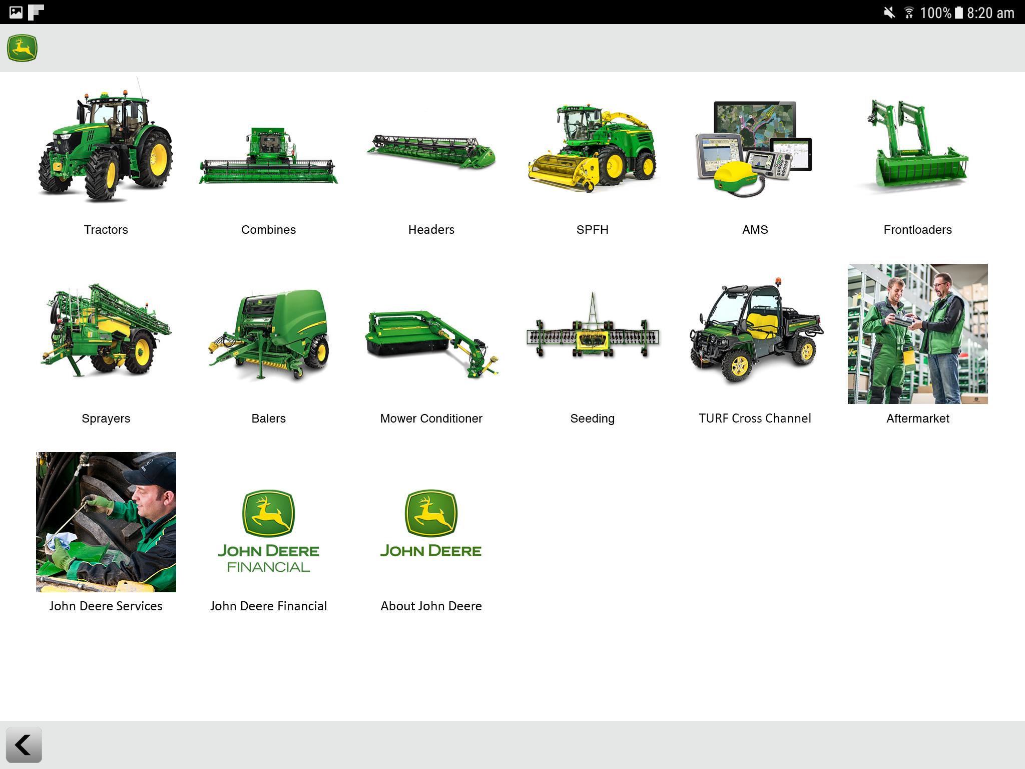Image resolution: width=1025 pixels, height=769 pixels.
Task: Tap the Wi-Fi indicator in the status bar
Action: pyautogui.click(x=908, y=12)
